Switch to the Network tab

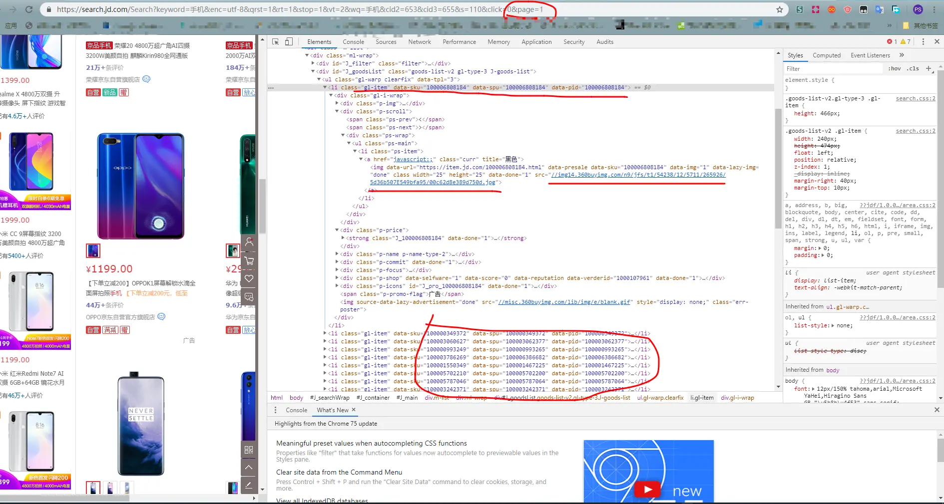(x=420, y=42)
